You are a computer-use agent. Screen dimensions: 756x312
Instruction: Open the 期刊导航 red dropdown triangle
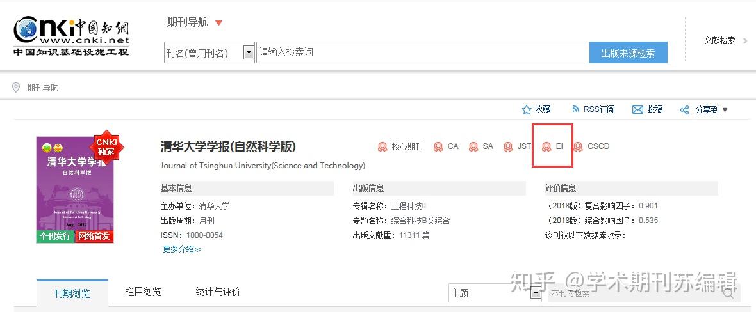point(219,22)
